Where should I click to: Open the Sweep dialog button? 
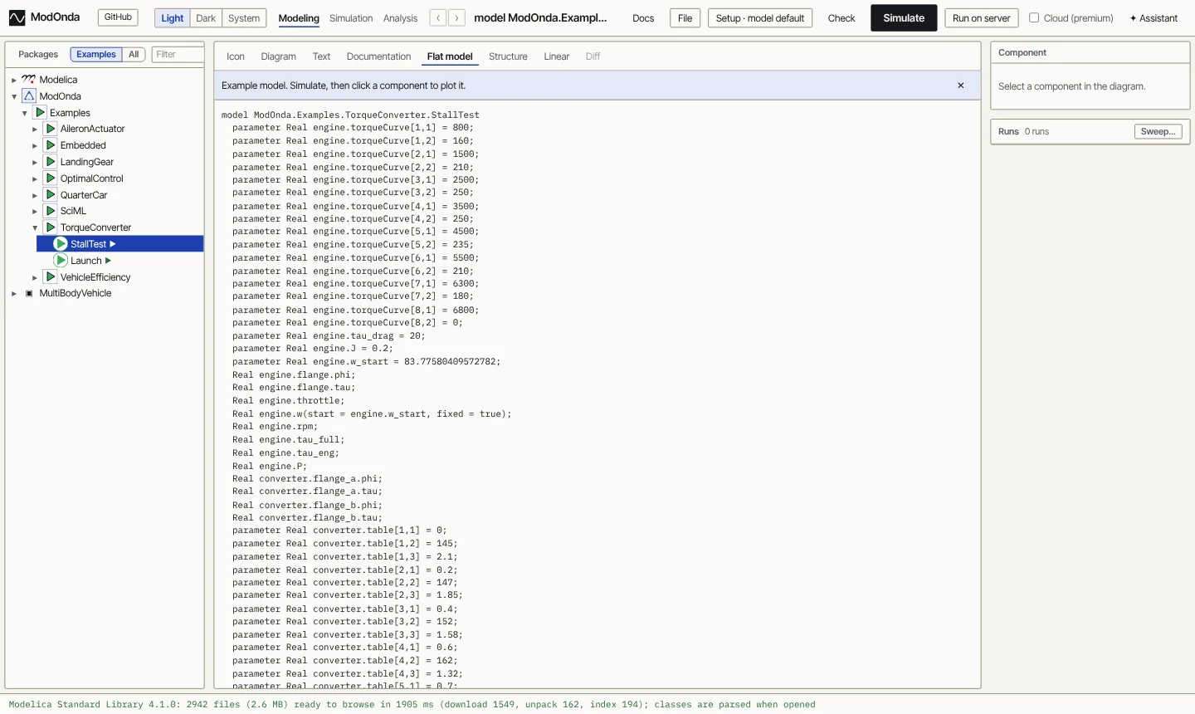(x=1158, y=131)
